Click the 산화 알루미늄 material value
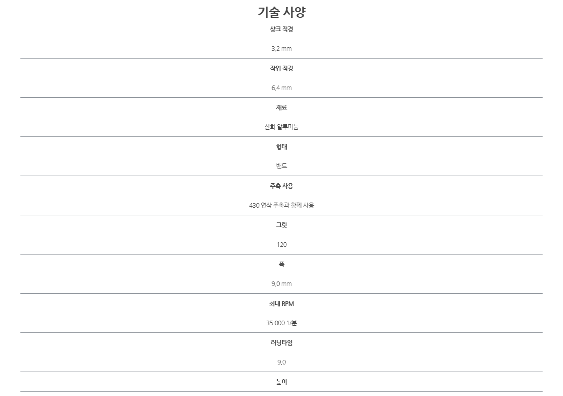The width and height of the screenshot is (563, 396). 281,127
